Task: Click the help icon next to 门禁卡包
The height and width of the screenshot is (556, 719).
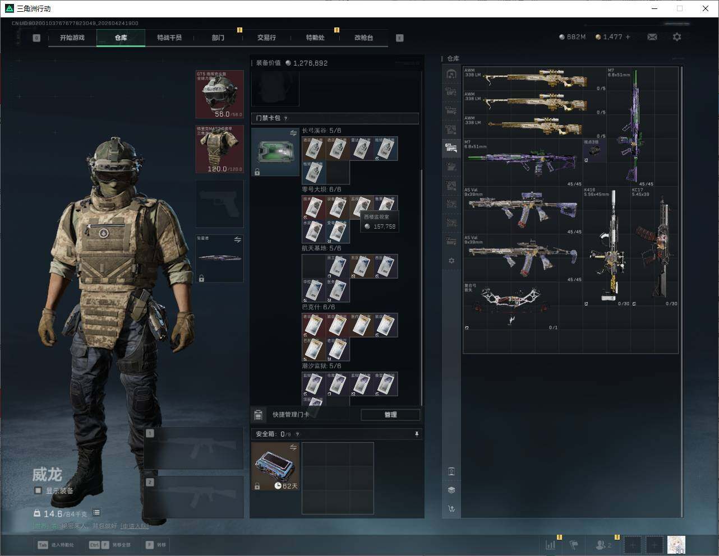Action: 286,118
